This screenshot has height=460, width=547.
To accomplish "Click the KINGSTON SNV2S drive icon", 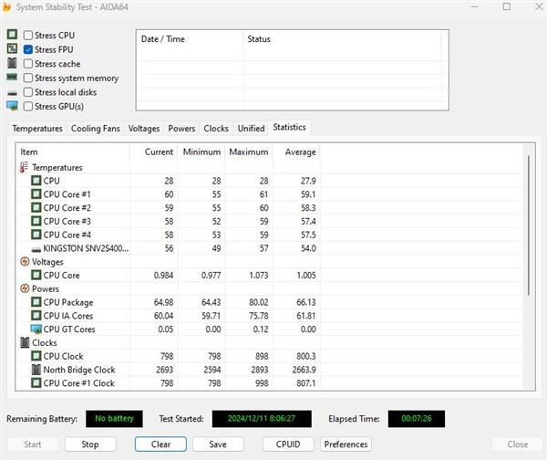I will click(36, 248).
